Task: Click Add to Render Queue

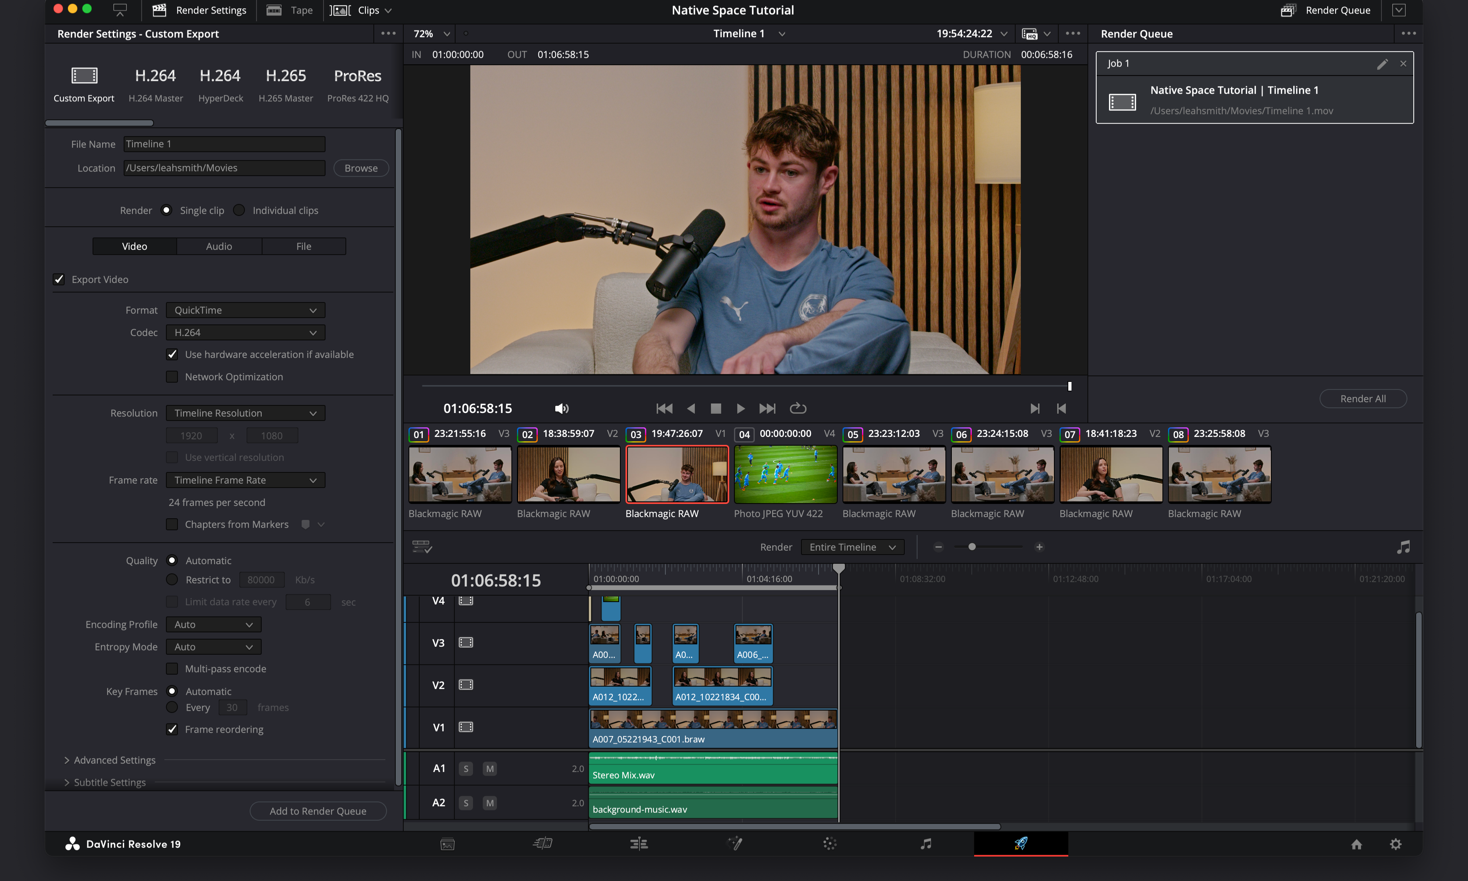Action: 318,811
